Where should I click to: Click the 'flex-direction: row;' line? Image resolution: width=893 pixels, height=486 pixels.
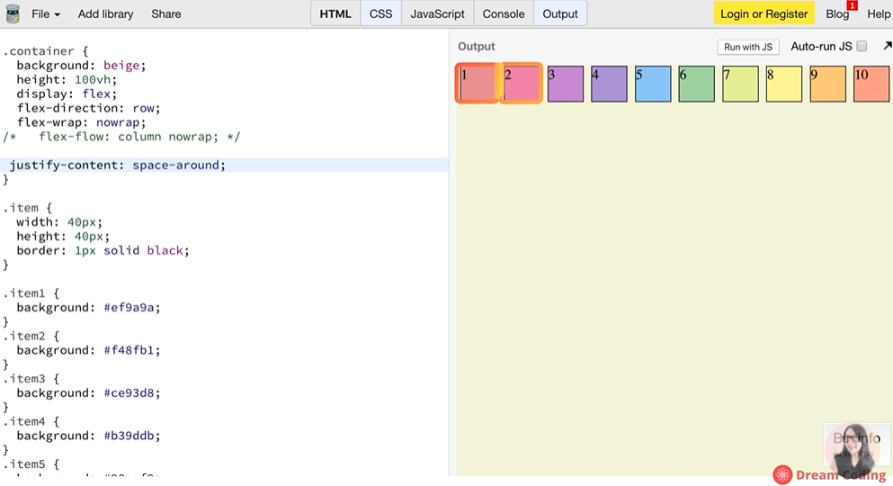88,108
